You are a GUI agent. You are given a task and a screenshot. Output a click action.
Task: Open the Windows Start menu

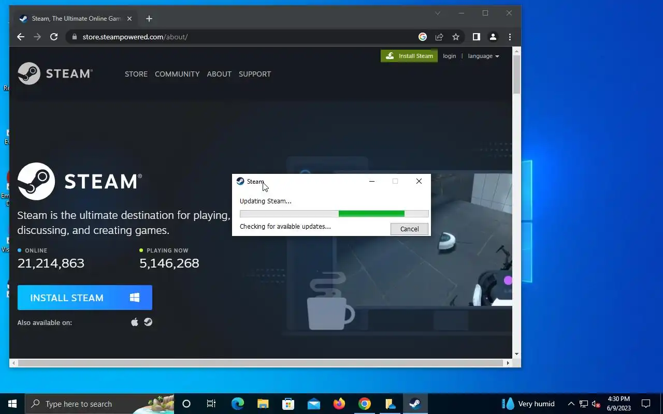(x=12, y=404)
